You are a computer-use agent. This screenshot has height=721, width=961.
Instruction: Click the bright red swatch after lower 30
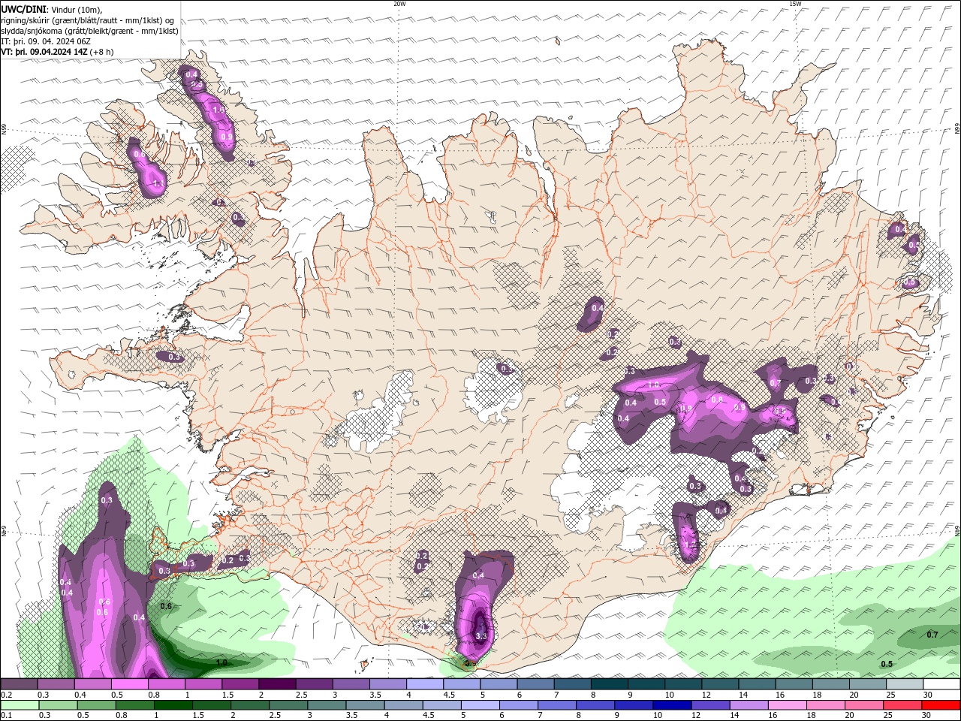[941, 705]
